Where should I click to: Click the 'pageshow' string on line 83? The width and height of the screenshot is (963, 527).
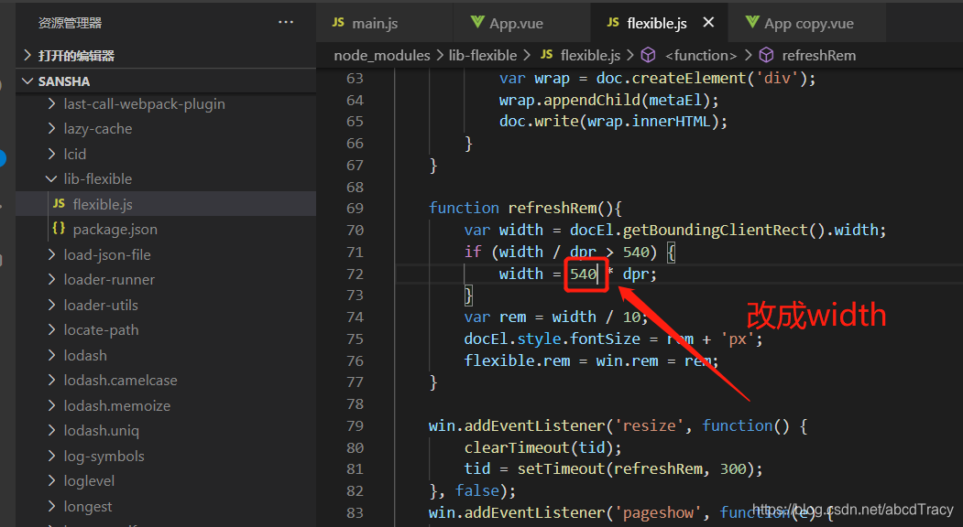click(658, 513)
